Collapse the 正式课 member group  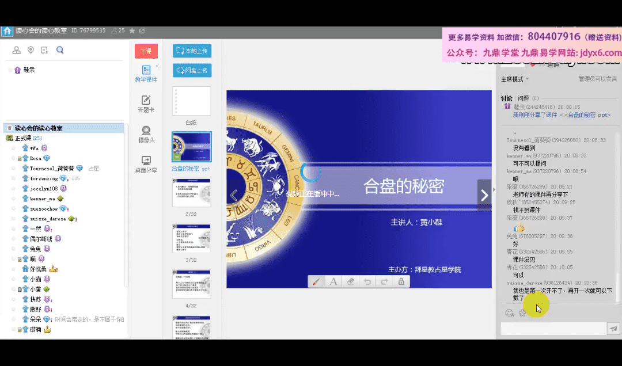[10, 138]
